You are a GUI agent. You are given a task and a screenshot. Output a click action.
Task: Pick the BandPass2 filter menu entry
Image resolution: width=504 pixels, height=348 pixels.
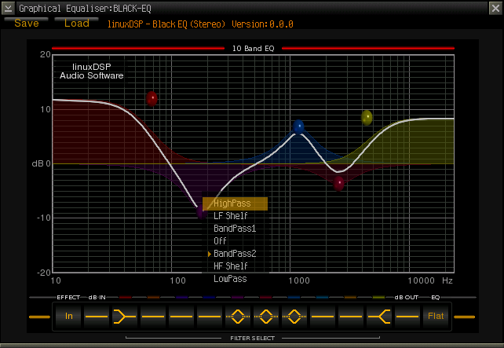coord(235,254)
